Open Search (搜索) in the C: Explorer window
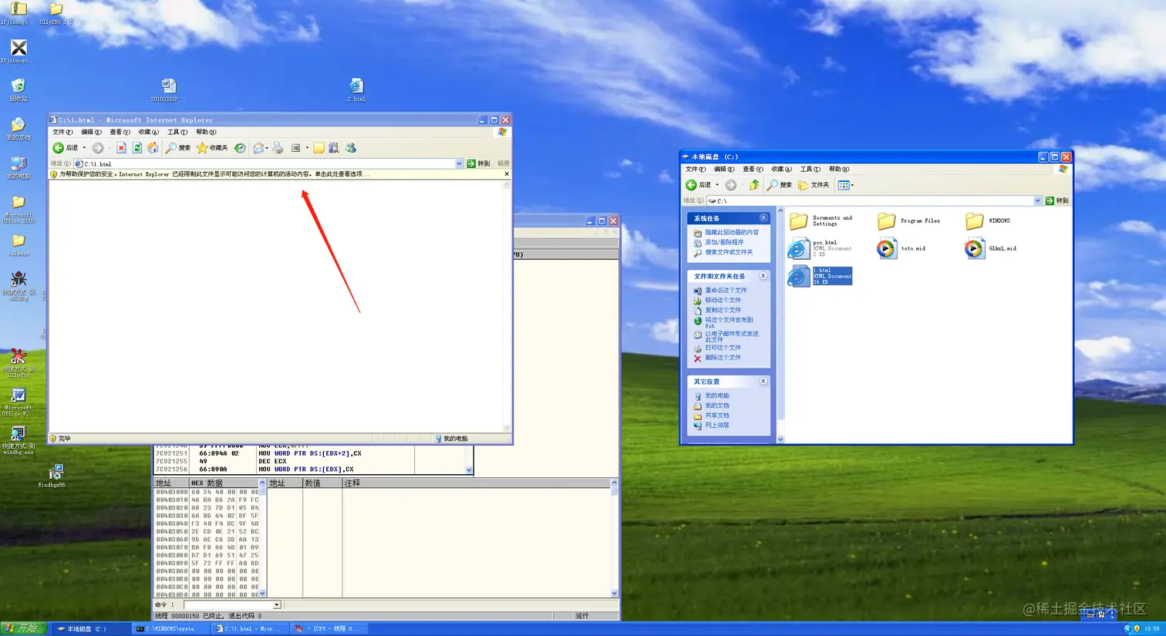This screenshot has width=1166, height=636. [x=780, y=185]
